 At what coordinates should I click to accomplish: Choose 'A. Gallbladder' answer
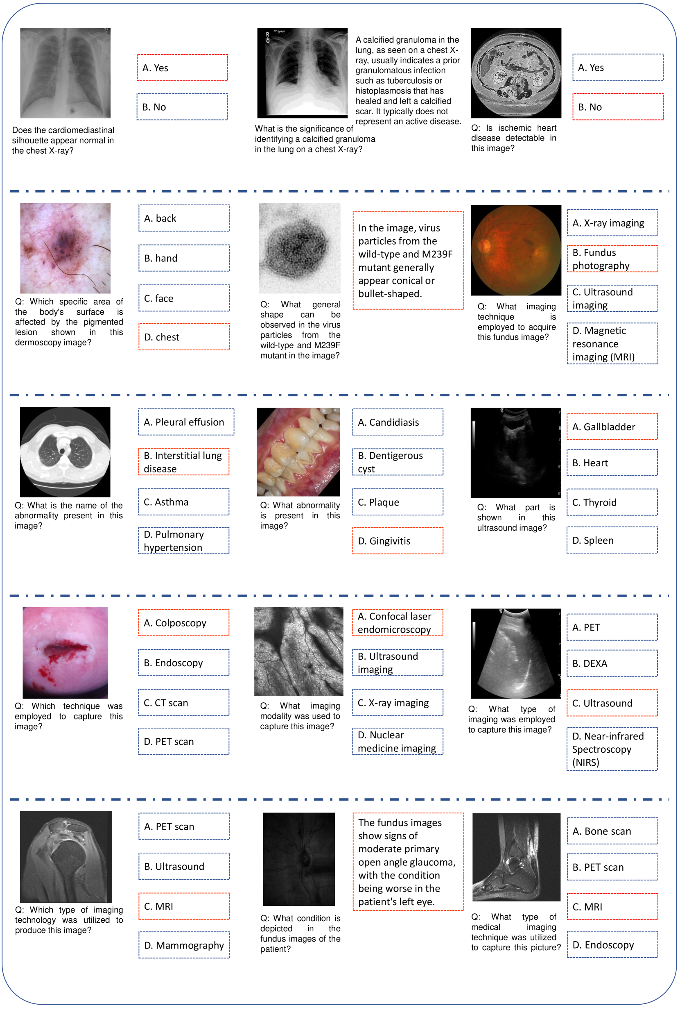(612, 427)
